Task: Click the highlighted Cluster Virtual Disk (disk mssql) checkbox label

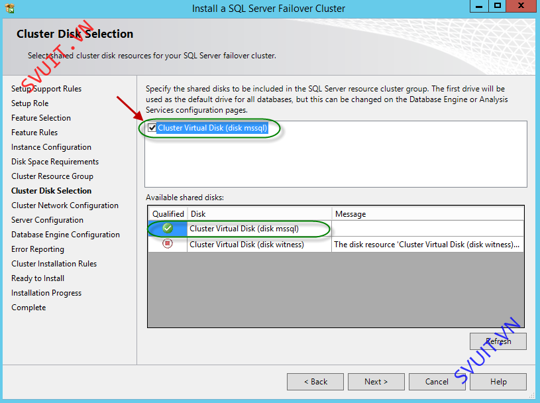Action: point(213,128)
